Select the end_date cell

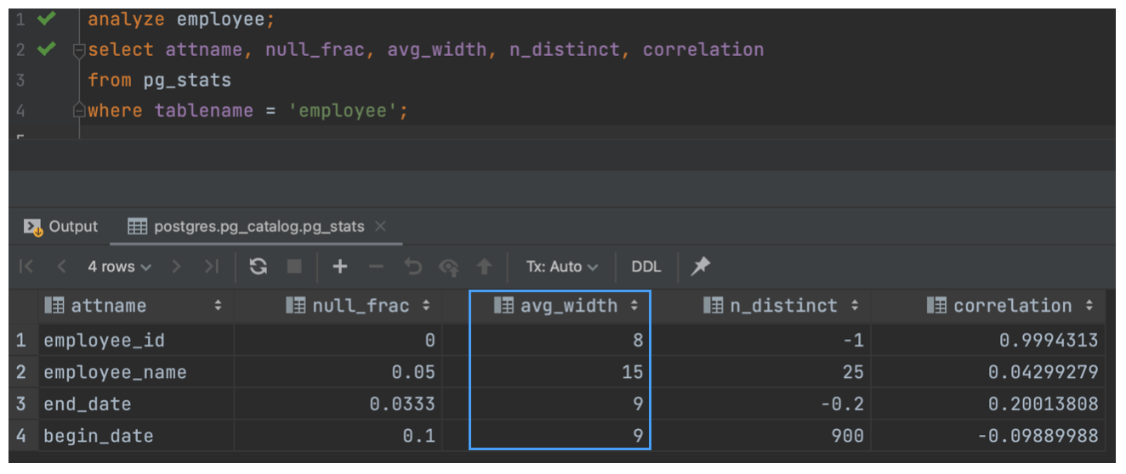(136, 404)
